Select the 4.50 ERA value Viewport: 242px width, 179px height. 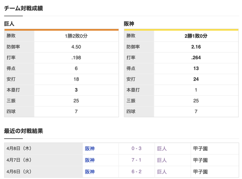[x=76, y=47]
